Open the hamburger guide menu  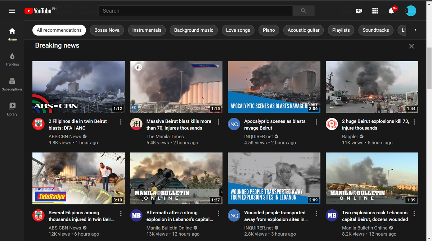point(12,11)
